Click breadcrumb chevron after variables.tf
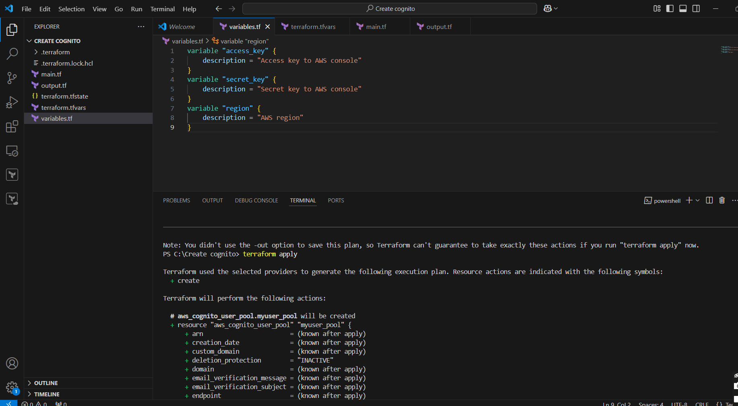This screenshot has height=406, width=738. pos(207,41)
